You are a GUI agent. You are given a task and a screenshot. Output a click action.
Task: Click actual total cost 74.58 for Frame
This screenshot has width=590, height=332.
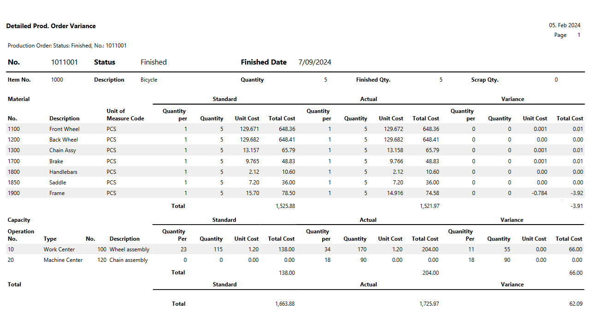432,193
